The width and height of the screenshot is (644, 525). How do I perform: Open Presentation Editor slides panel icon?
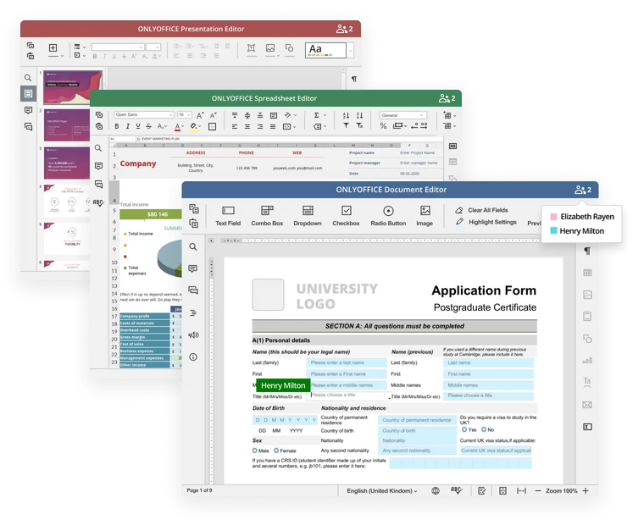(x=28, y=94)
